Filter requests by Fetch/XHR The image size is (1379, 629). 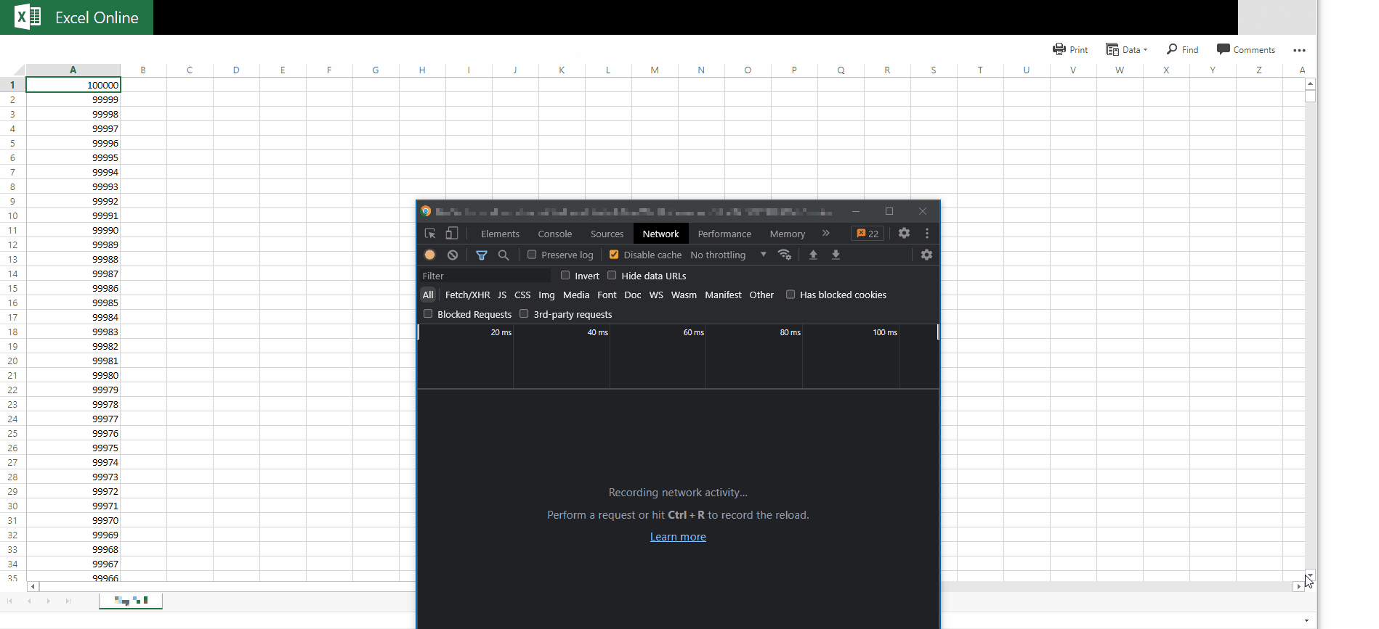click(467, 295)
